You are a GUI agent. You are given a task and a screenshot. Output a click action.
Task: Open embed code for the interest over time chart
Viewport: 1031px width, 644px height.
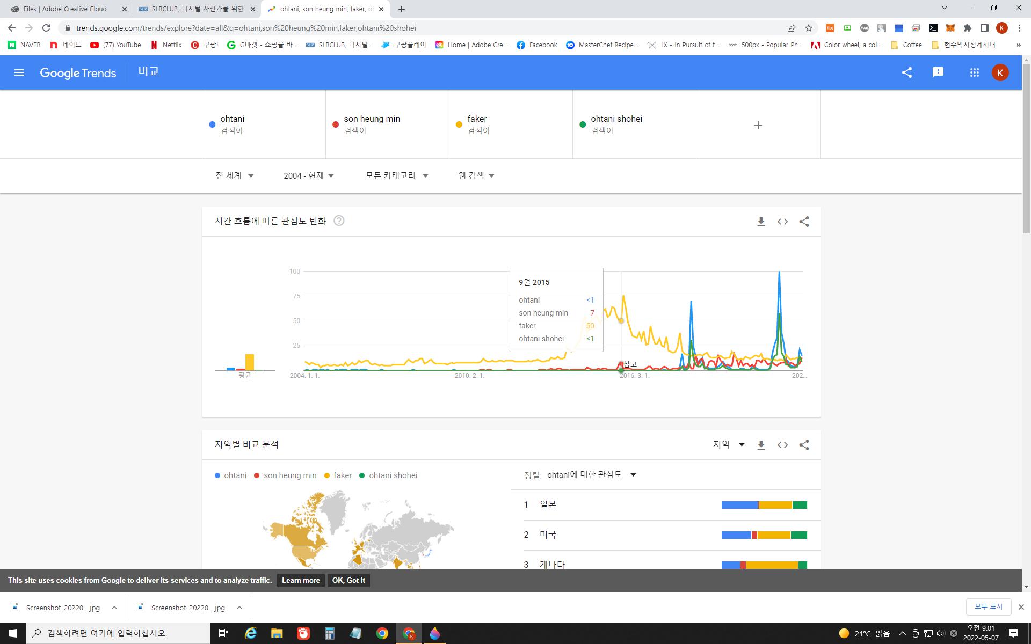782,222
